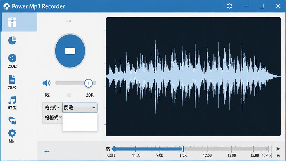
Task: Open the pie chart icon in sidebar
Action: click(12, 40)
